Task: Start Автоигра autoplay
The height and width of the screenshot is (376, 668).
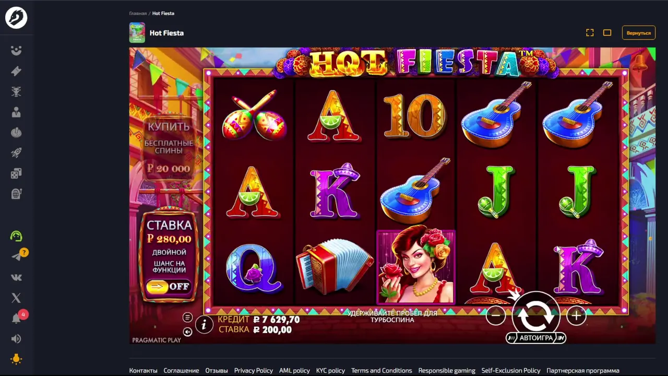Action: tap(536, 338)
